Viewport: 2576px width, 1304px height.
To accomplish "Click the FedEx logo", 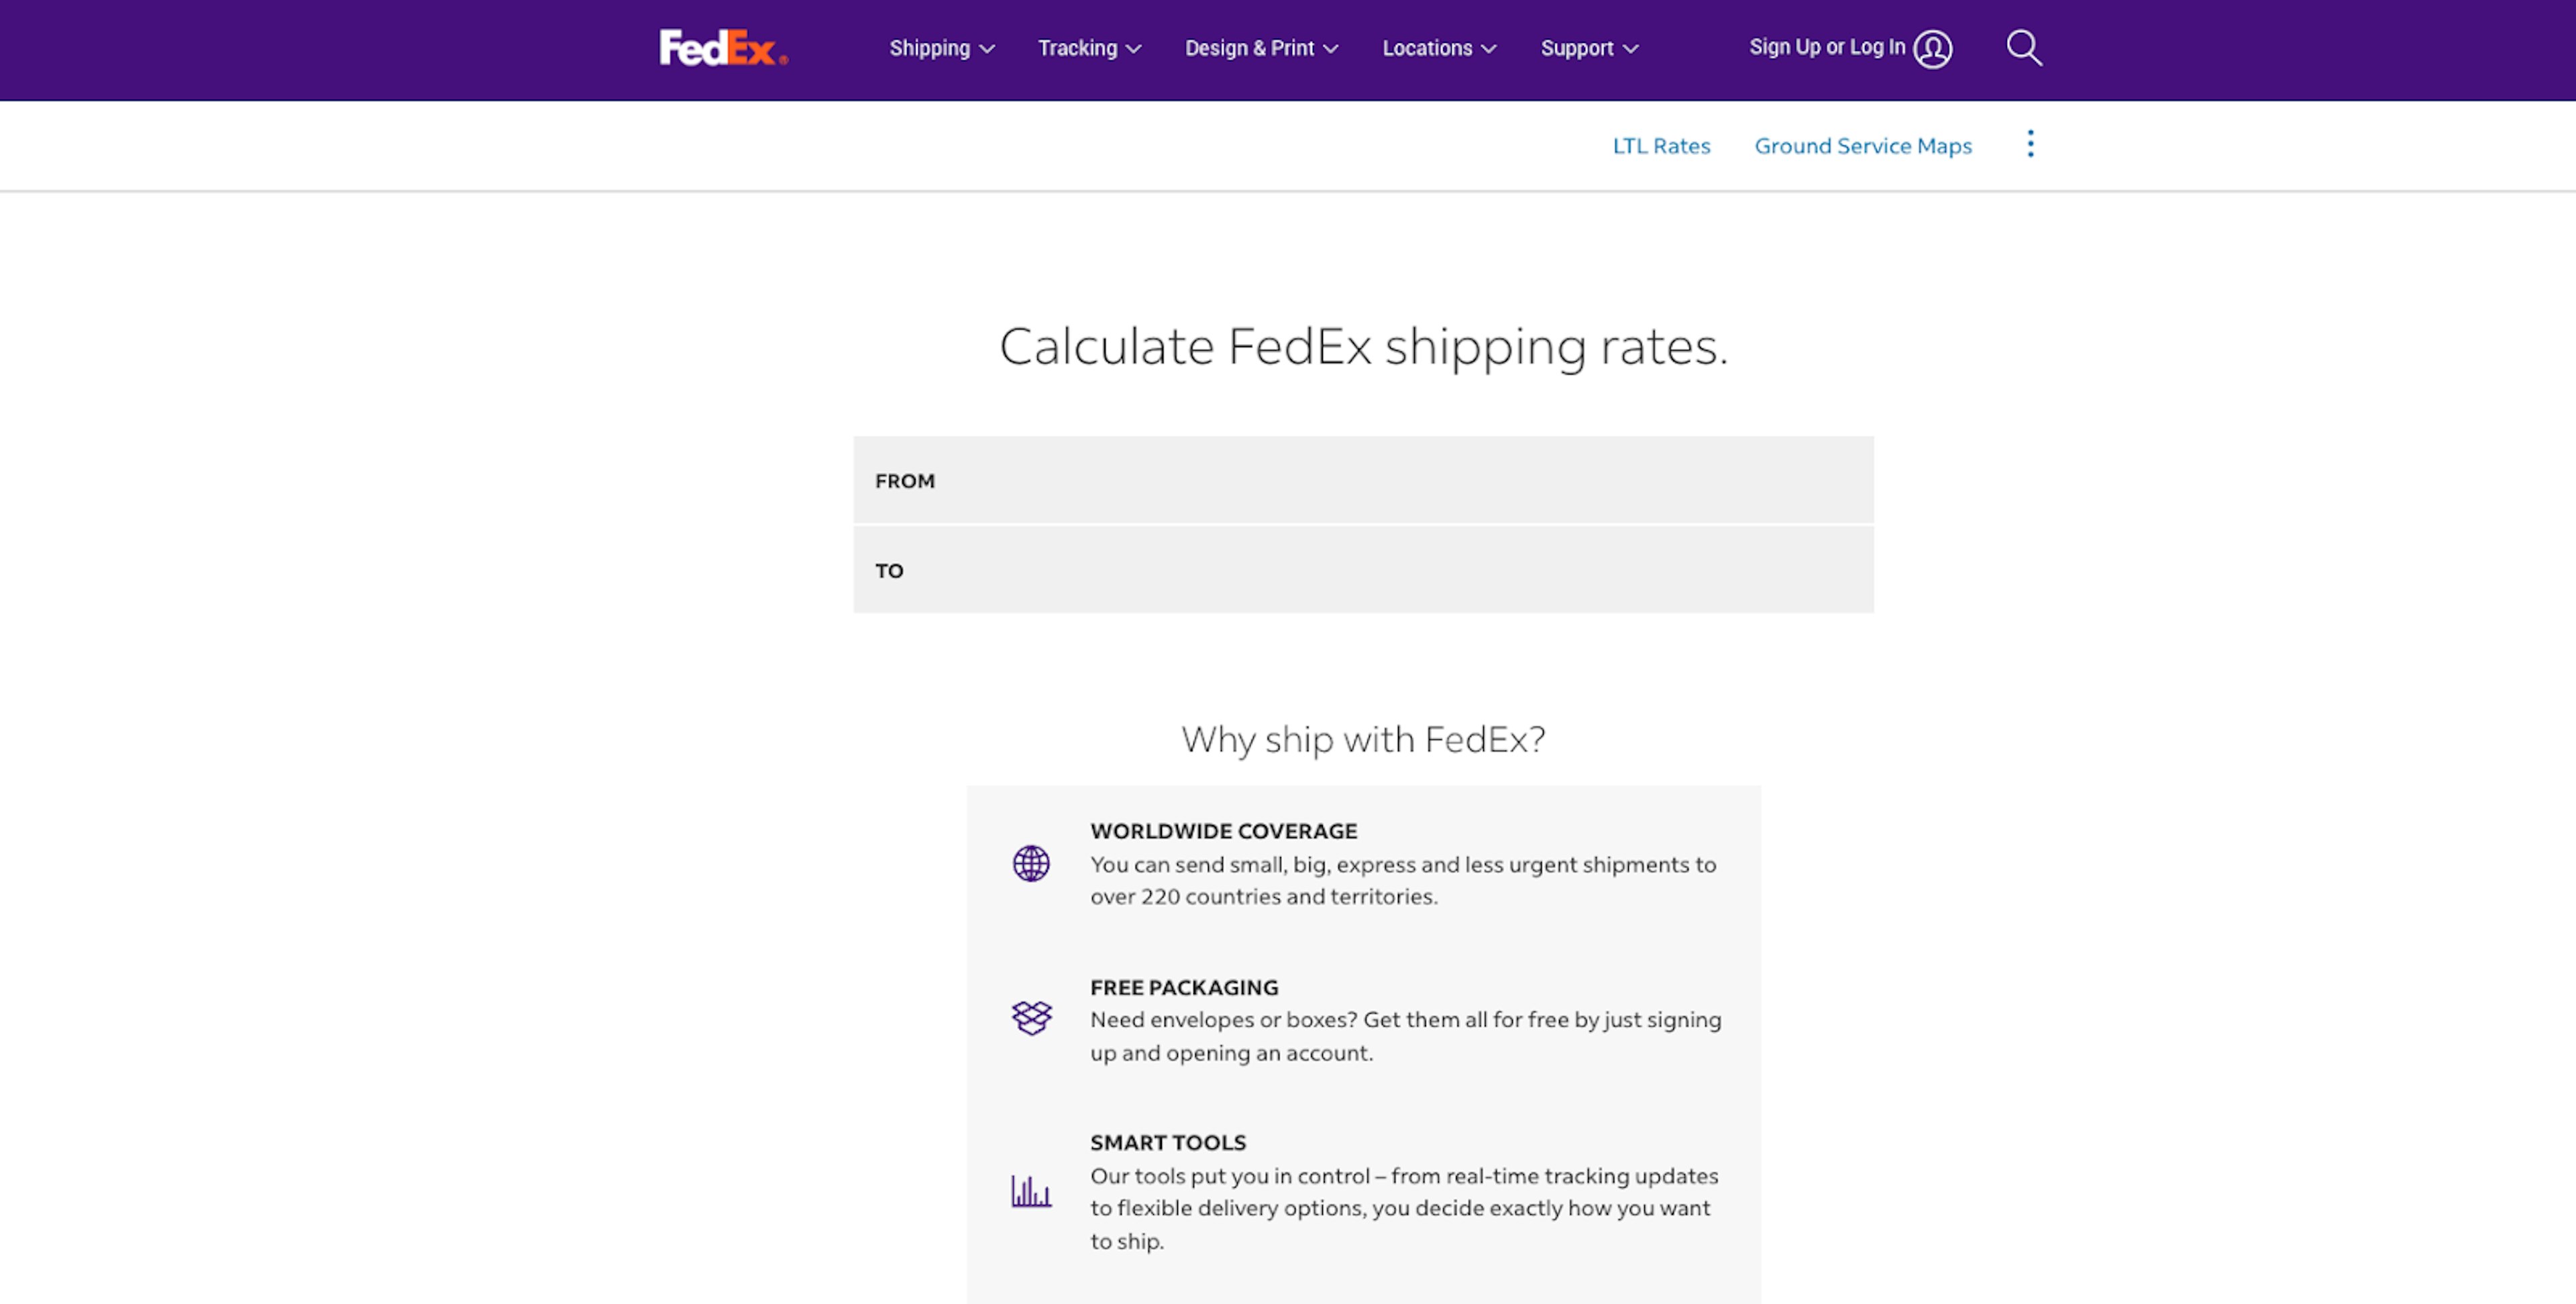I will pyautogui.click(x=722, y=48).
